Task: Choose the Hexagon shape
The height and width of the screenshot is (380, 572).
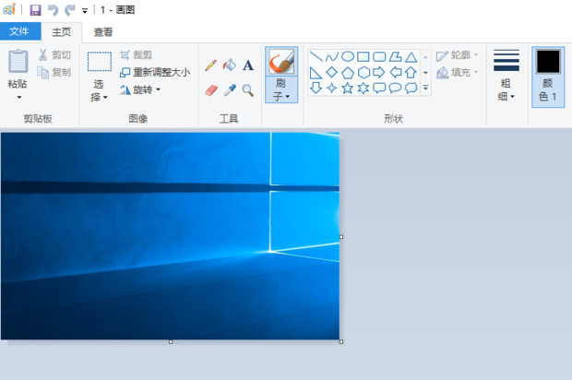Action: click(x=363, y=73)
